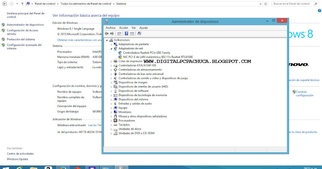Open the Archivo menu

pos(111,28)
